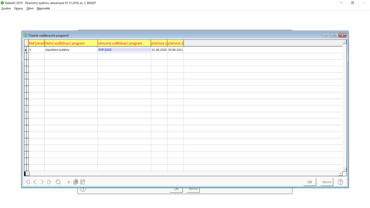Click the 'rámcový vzdělávací program' column header
370x208 pixels.
click(124, 43)
